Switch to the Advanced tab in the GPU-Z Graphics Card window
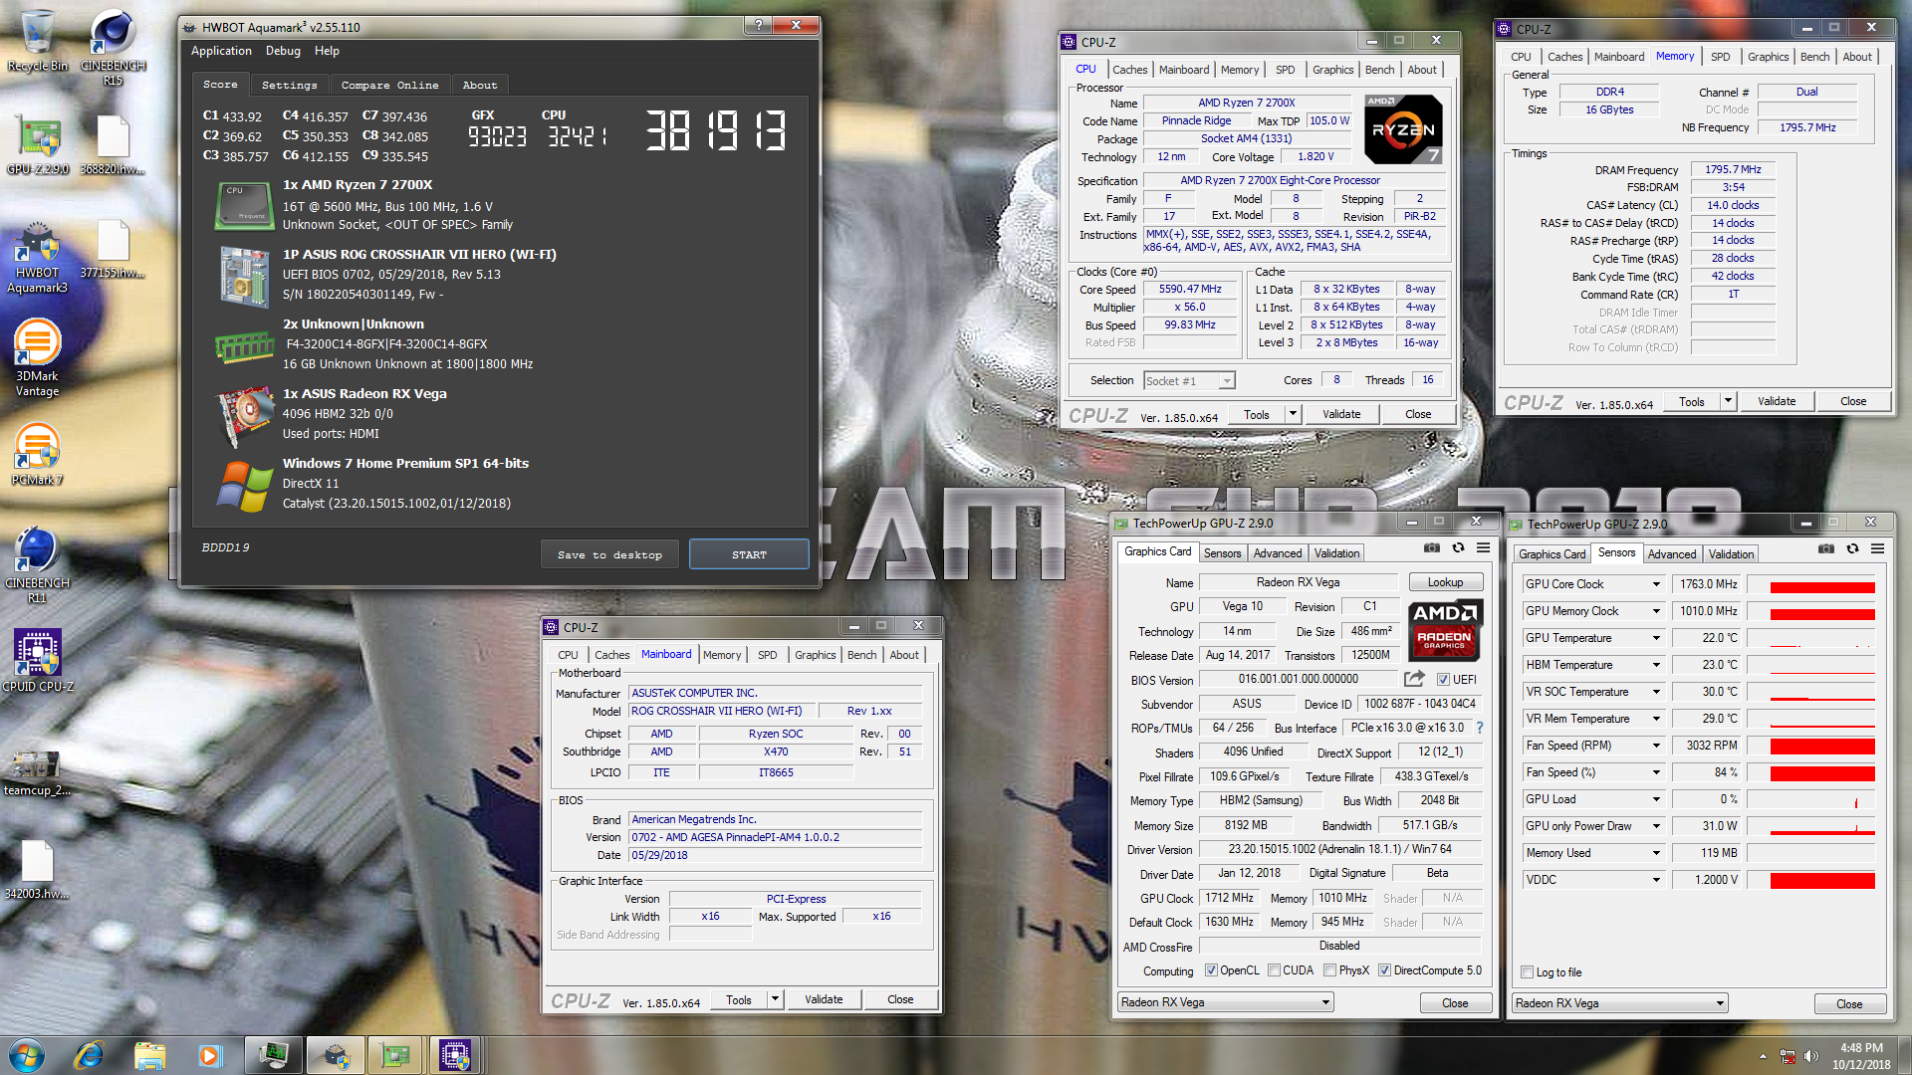The height and width of the screenshot is (1075, 1912). click(1277, 553)
